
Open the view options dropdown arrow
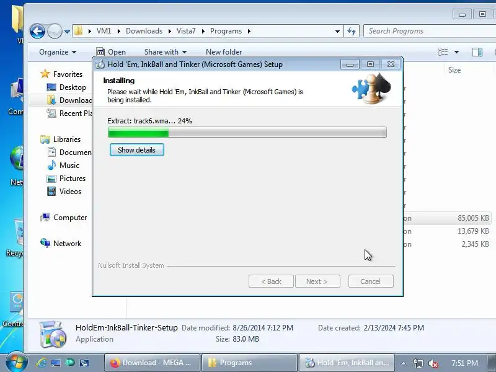pyautogui.click(x=456, y=52)
